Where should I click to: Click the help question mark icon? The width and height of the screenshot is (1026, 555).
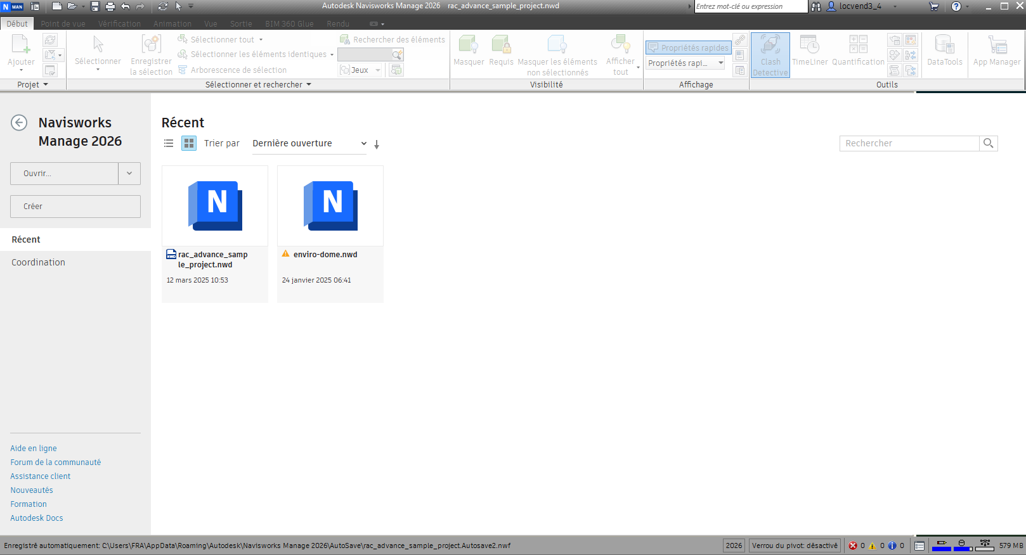(x=956, y=6)
